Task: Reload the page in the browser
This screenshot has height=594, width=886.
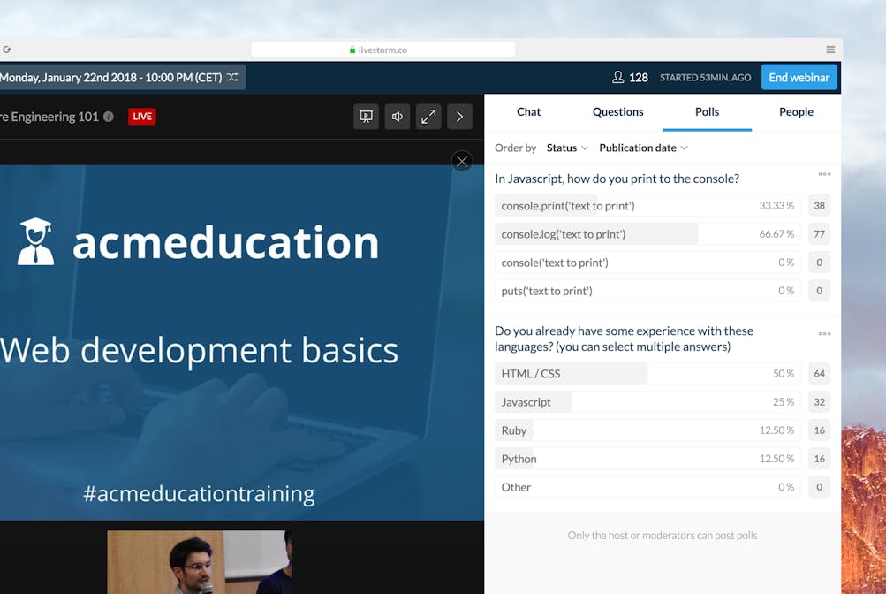Action: [7, 49]
